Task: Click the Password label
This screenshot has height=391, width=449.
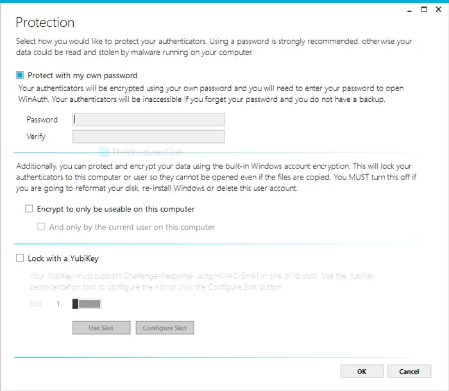Action: tap(42, 120)
